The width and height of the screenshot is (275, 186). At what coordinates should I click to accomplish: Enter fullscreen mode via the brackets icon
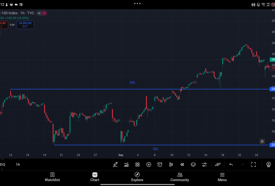[x=253, y=164]
